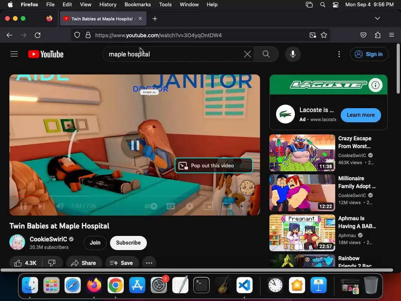Close the Twin Babies tab
This screenshot has width=401, height=301.
140,18
